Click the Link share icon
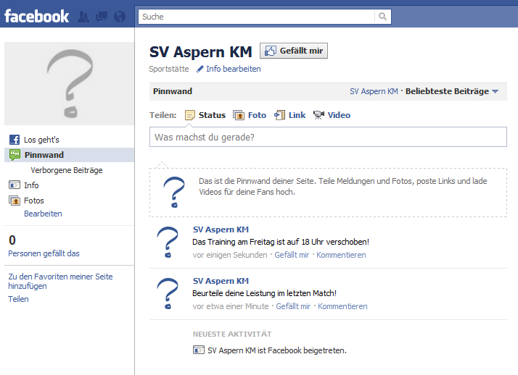The height and width of the screenshot is (375, 518). 279,115
